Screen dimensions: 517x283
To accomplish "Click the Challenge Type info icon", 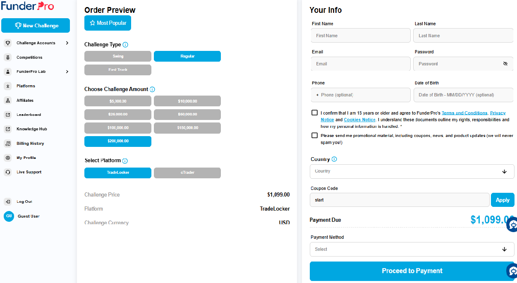I will 125,45.
